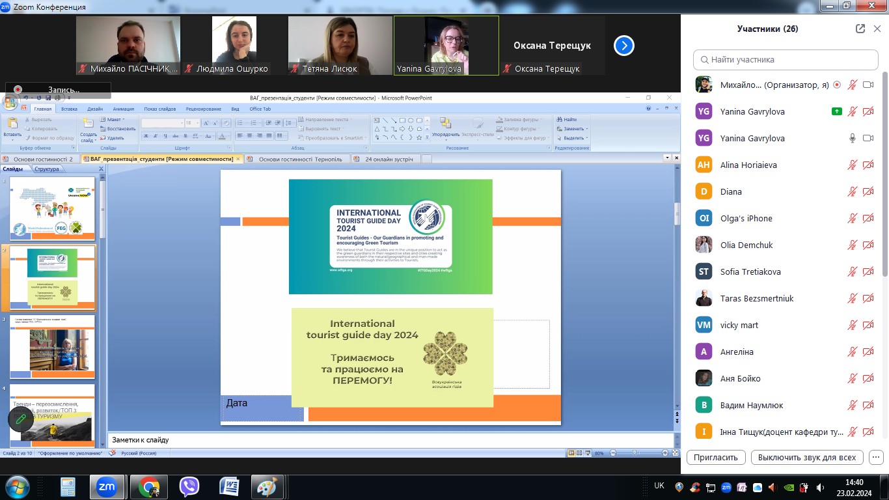The image size is (889, 500).
Task: Open the font size dropdown
Action: [197, 123]
